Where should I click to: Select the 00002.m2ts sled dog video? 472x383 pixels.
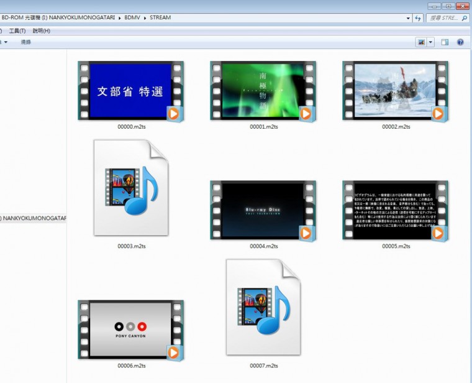tap(395, 91)
